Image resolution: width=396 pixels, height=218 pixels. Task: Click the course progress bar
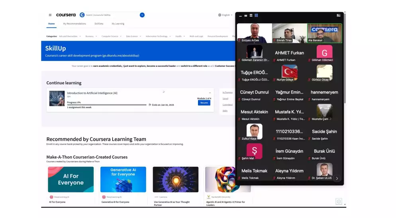[107, 105]
